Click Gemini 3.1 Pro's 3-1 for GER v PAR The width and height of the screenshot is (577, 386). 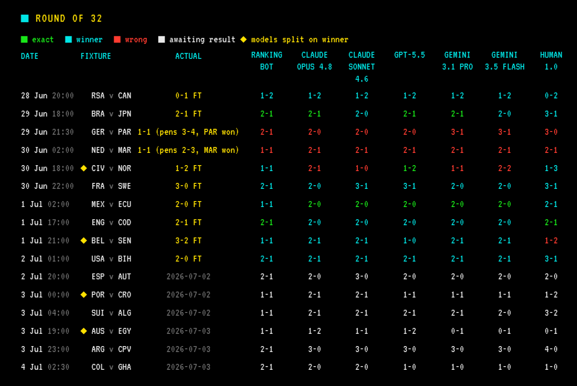457,132
